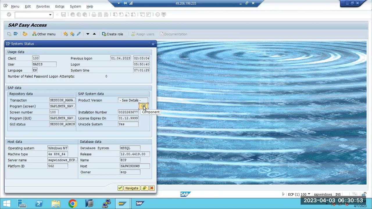Click the Other menu button
This screenshot has width=372, height=209.
pyautogui.click(x=44, y=34)
